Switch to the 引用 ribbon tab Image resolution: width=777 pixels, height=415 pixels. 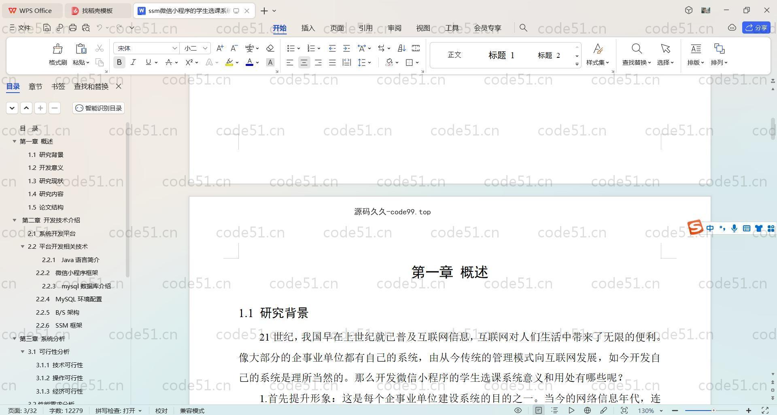(365, 28)
